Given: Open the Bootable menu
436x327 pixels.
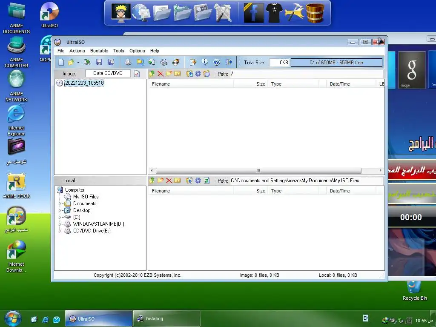Looking at the screenshot, I should 99,51.
